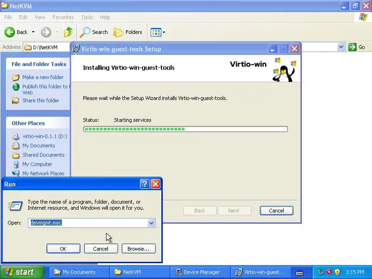Viewport: 372px width, 279px height.
Task: Click the My Network Places icon
Action: point(16,173)
